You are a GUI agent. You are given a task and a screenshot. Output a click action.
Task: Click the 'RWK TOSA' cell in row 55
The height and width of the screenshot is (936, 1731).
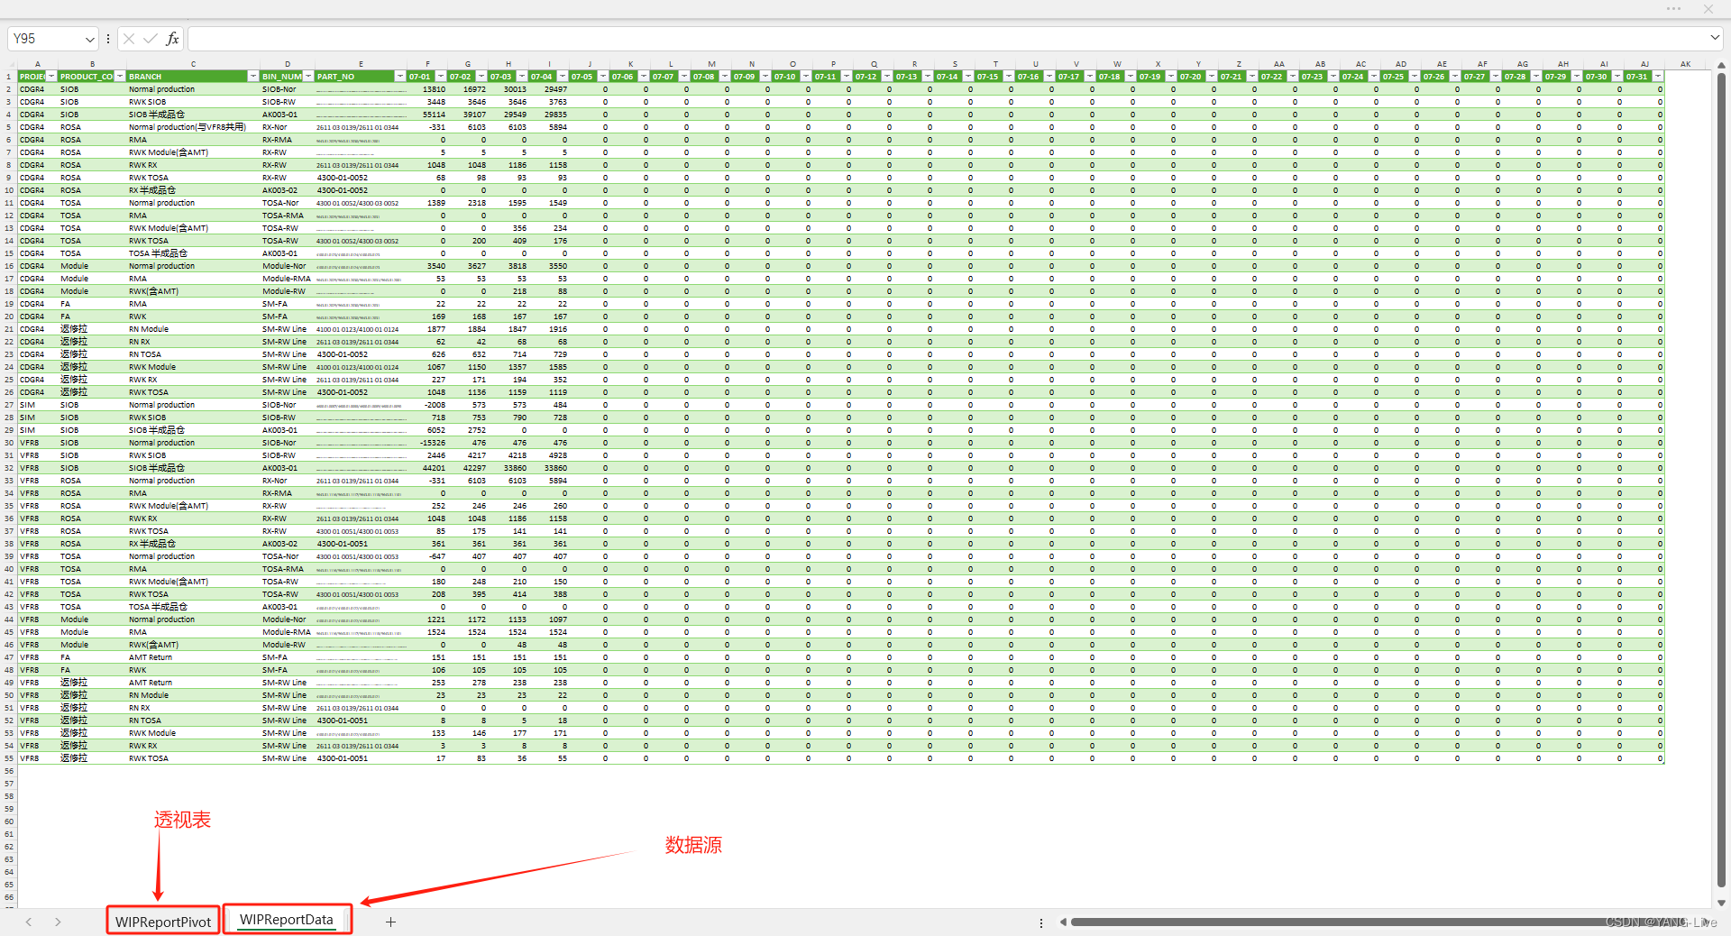pyautogui.click(x=193, y=758)
